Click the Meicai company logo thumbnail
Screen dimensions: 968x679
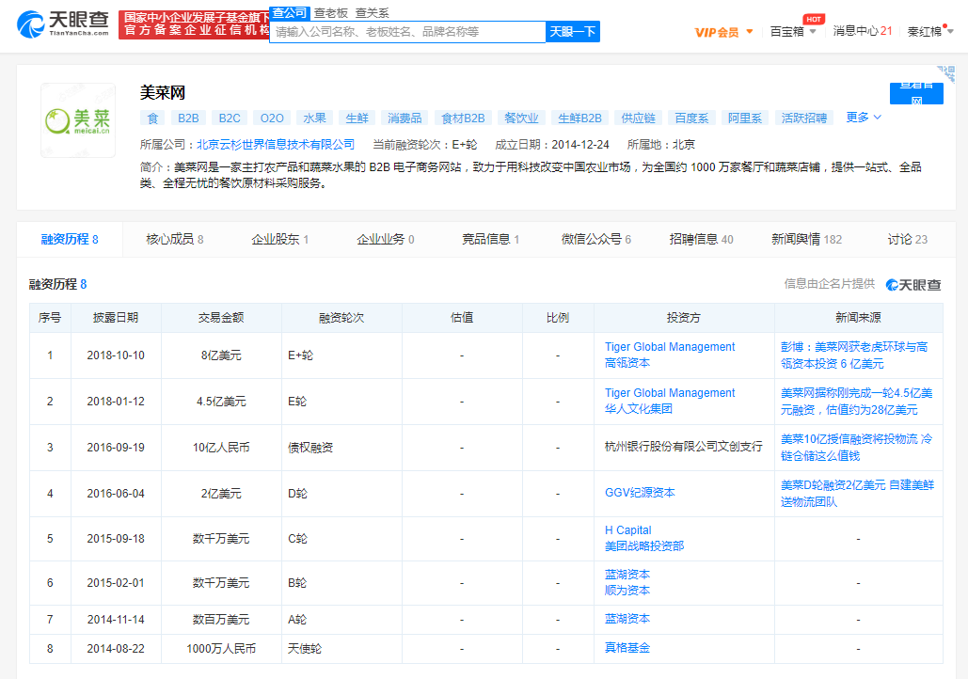pyautogui.click(x=78, y=120)
